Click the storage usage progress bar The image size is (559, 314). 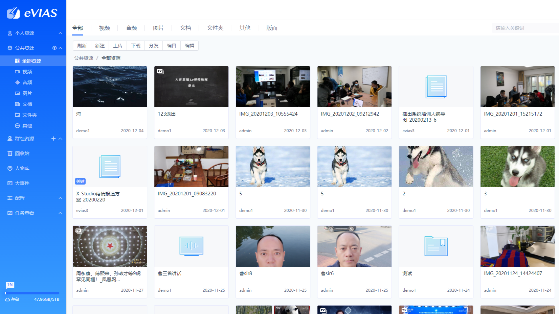[32, 293]
